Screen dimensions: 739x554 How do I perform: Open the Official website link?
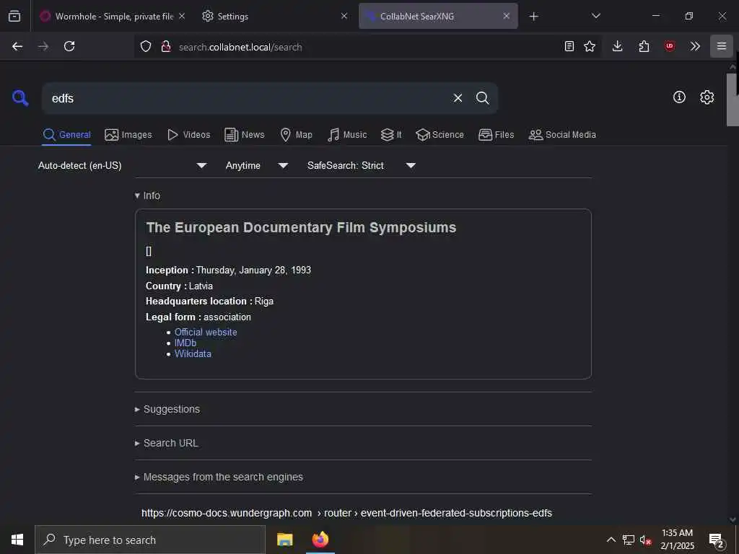pyautogui.click(x=206, y=332)
